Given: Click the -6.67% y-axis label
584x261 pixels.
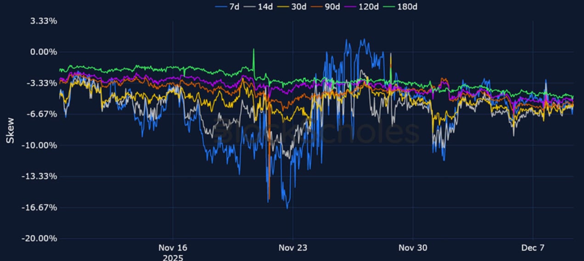Looking at the screenshot, I should pos(43,114).
